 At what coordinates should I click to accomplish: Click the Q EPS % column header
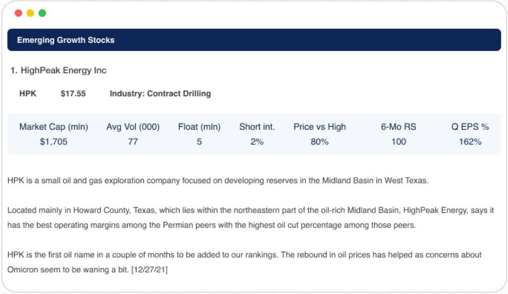(470, 127)
